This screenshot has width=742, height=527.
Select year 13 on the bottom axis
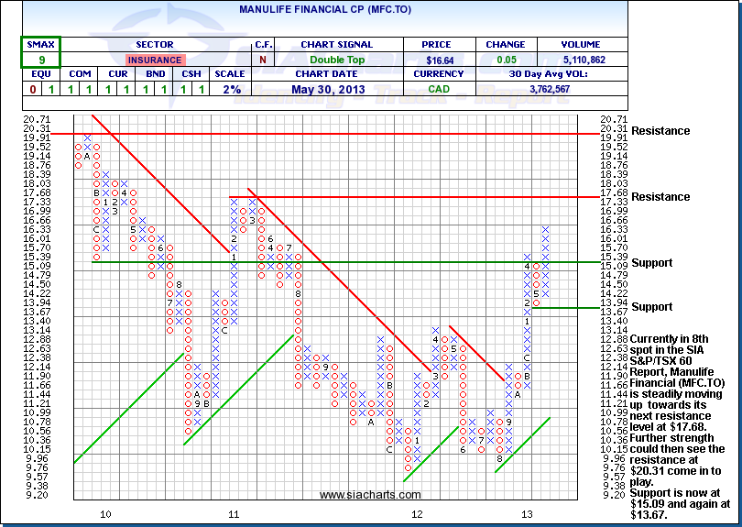(527, 515)
